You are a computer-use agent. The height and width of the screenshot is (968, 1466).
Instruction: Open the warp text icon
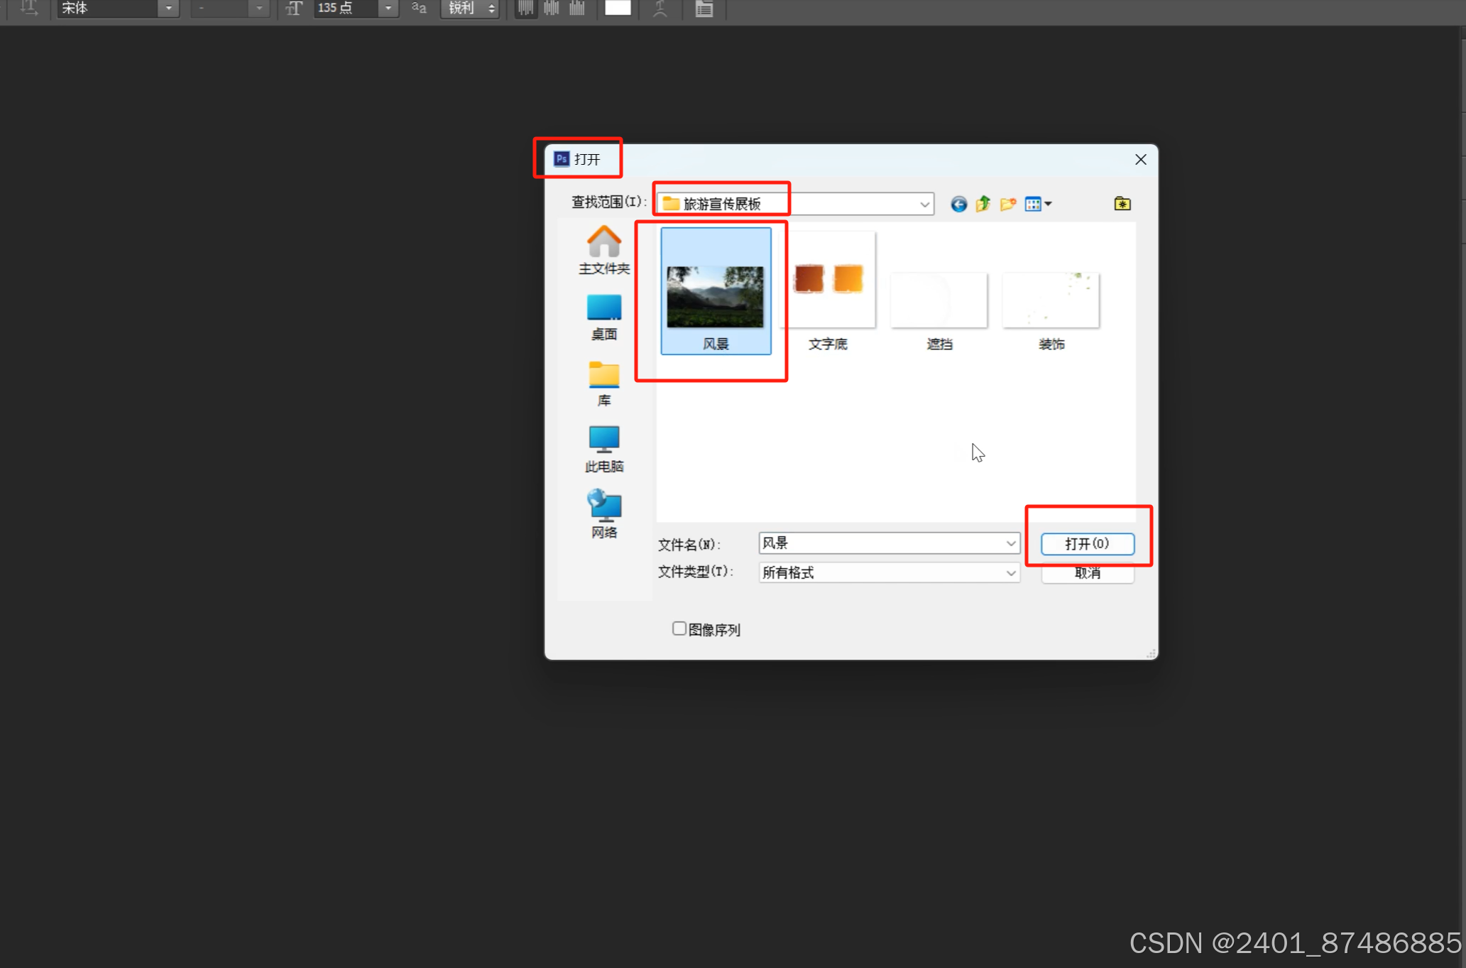660,9
